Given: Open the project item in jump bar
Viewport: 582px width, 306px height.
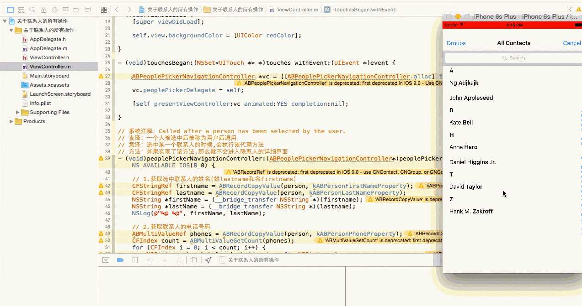Looking at the screenshot, I should click(168, 10).
